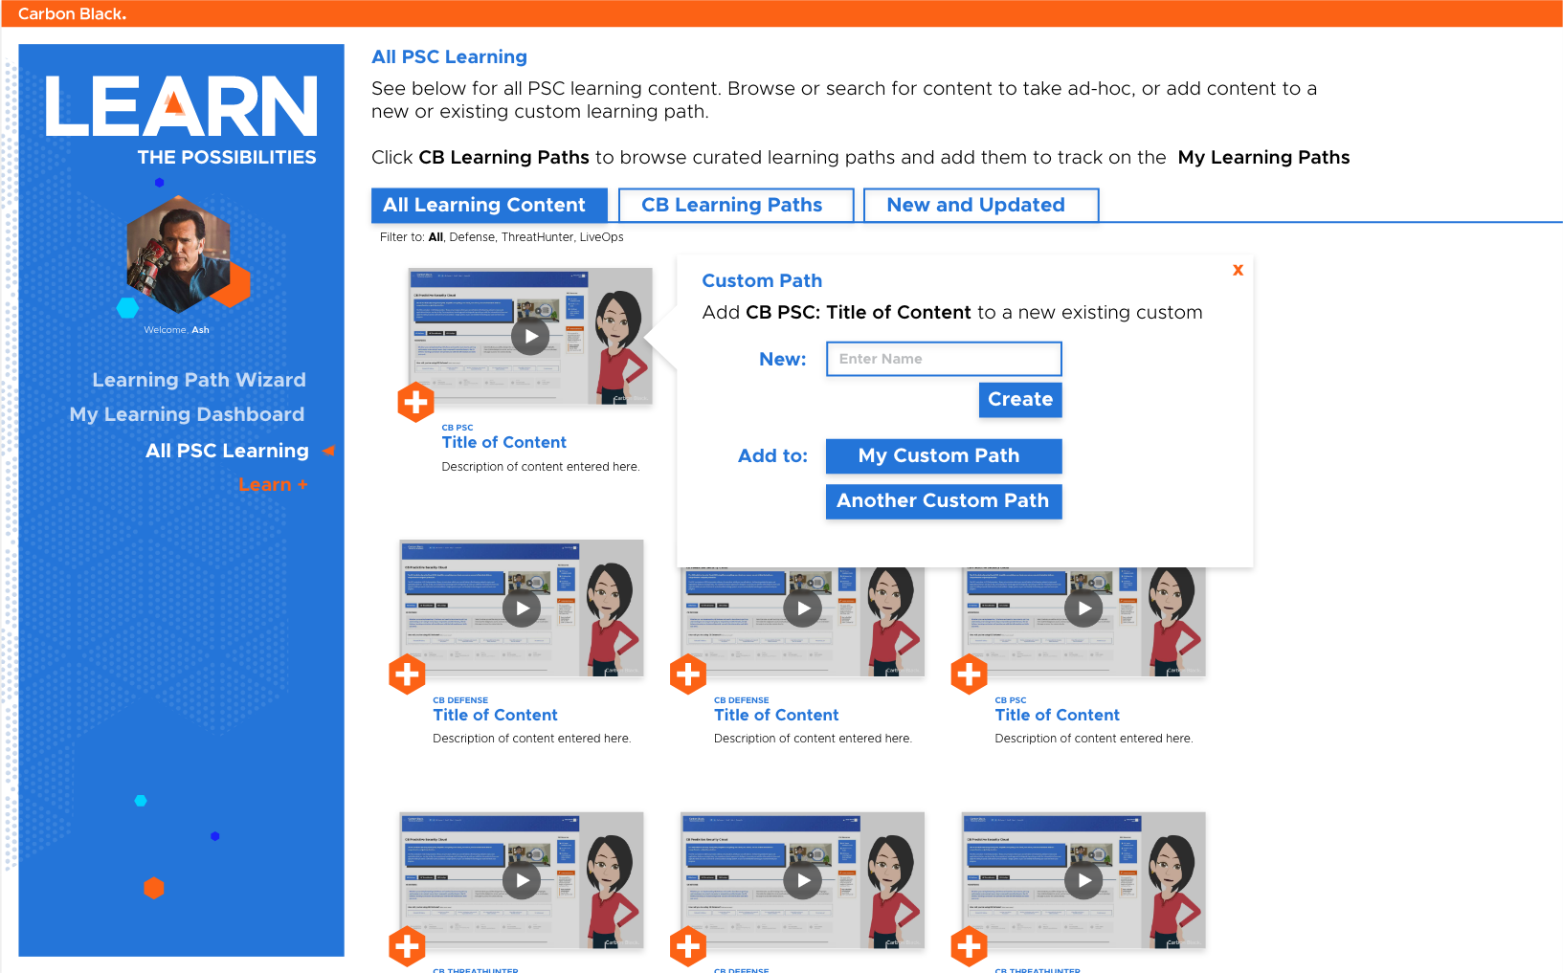Image resolution: width=1563 pixels, height=973 pixels.
Task: Play bottom-row CB DEFENSE video
Action: 803,880
